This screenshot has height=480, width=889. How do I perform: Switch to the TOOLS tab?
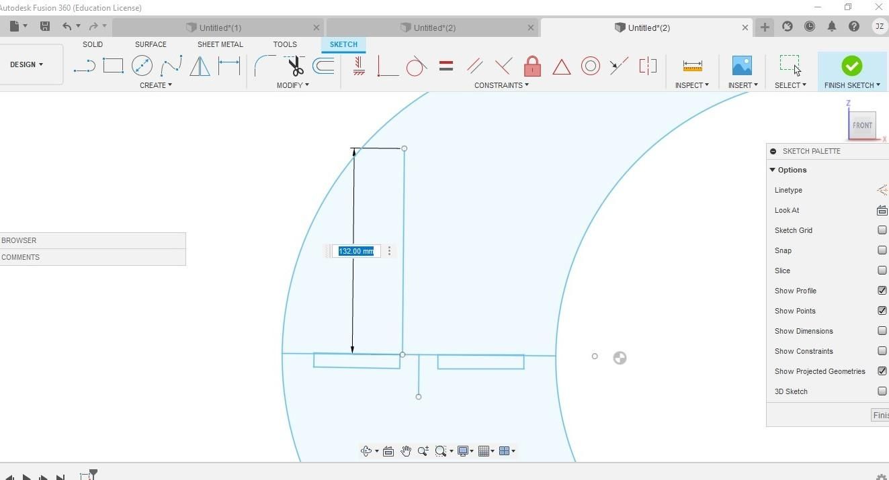pyautogui.click(x=285, y=44)
